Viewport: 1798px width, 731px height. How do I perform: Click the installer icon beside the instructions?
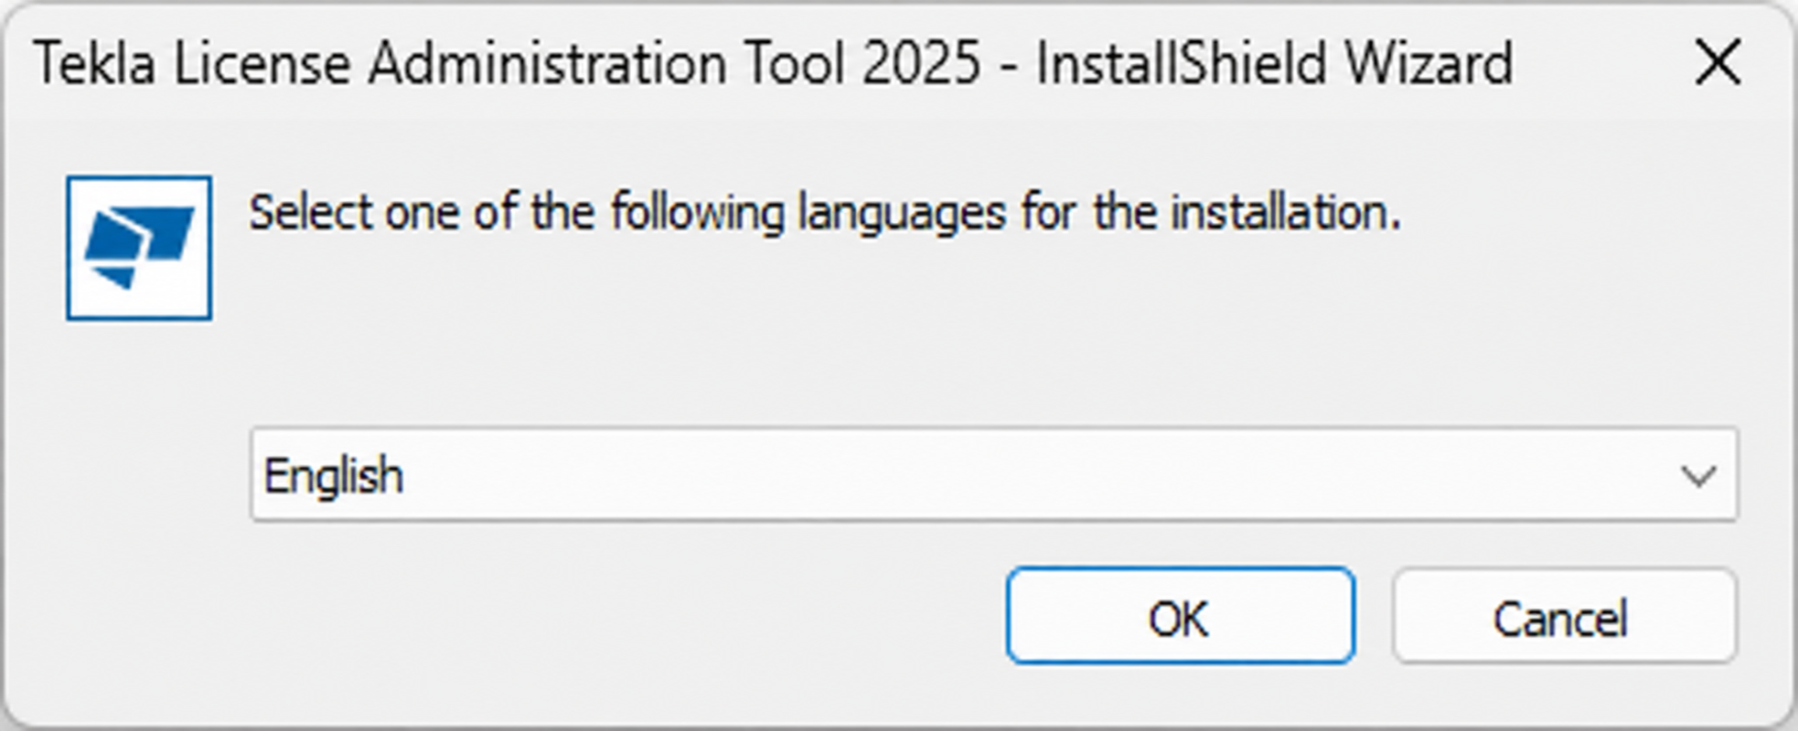[x=139, y=248]
